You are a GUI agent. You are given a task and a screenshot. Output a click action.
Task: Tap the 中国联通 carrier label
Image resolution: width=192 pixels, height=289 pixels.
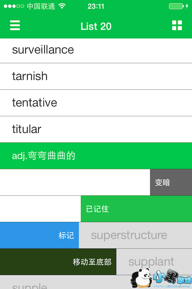pos(41,6)
